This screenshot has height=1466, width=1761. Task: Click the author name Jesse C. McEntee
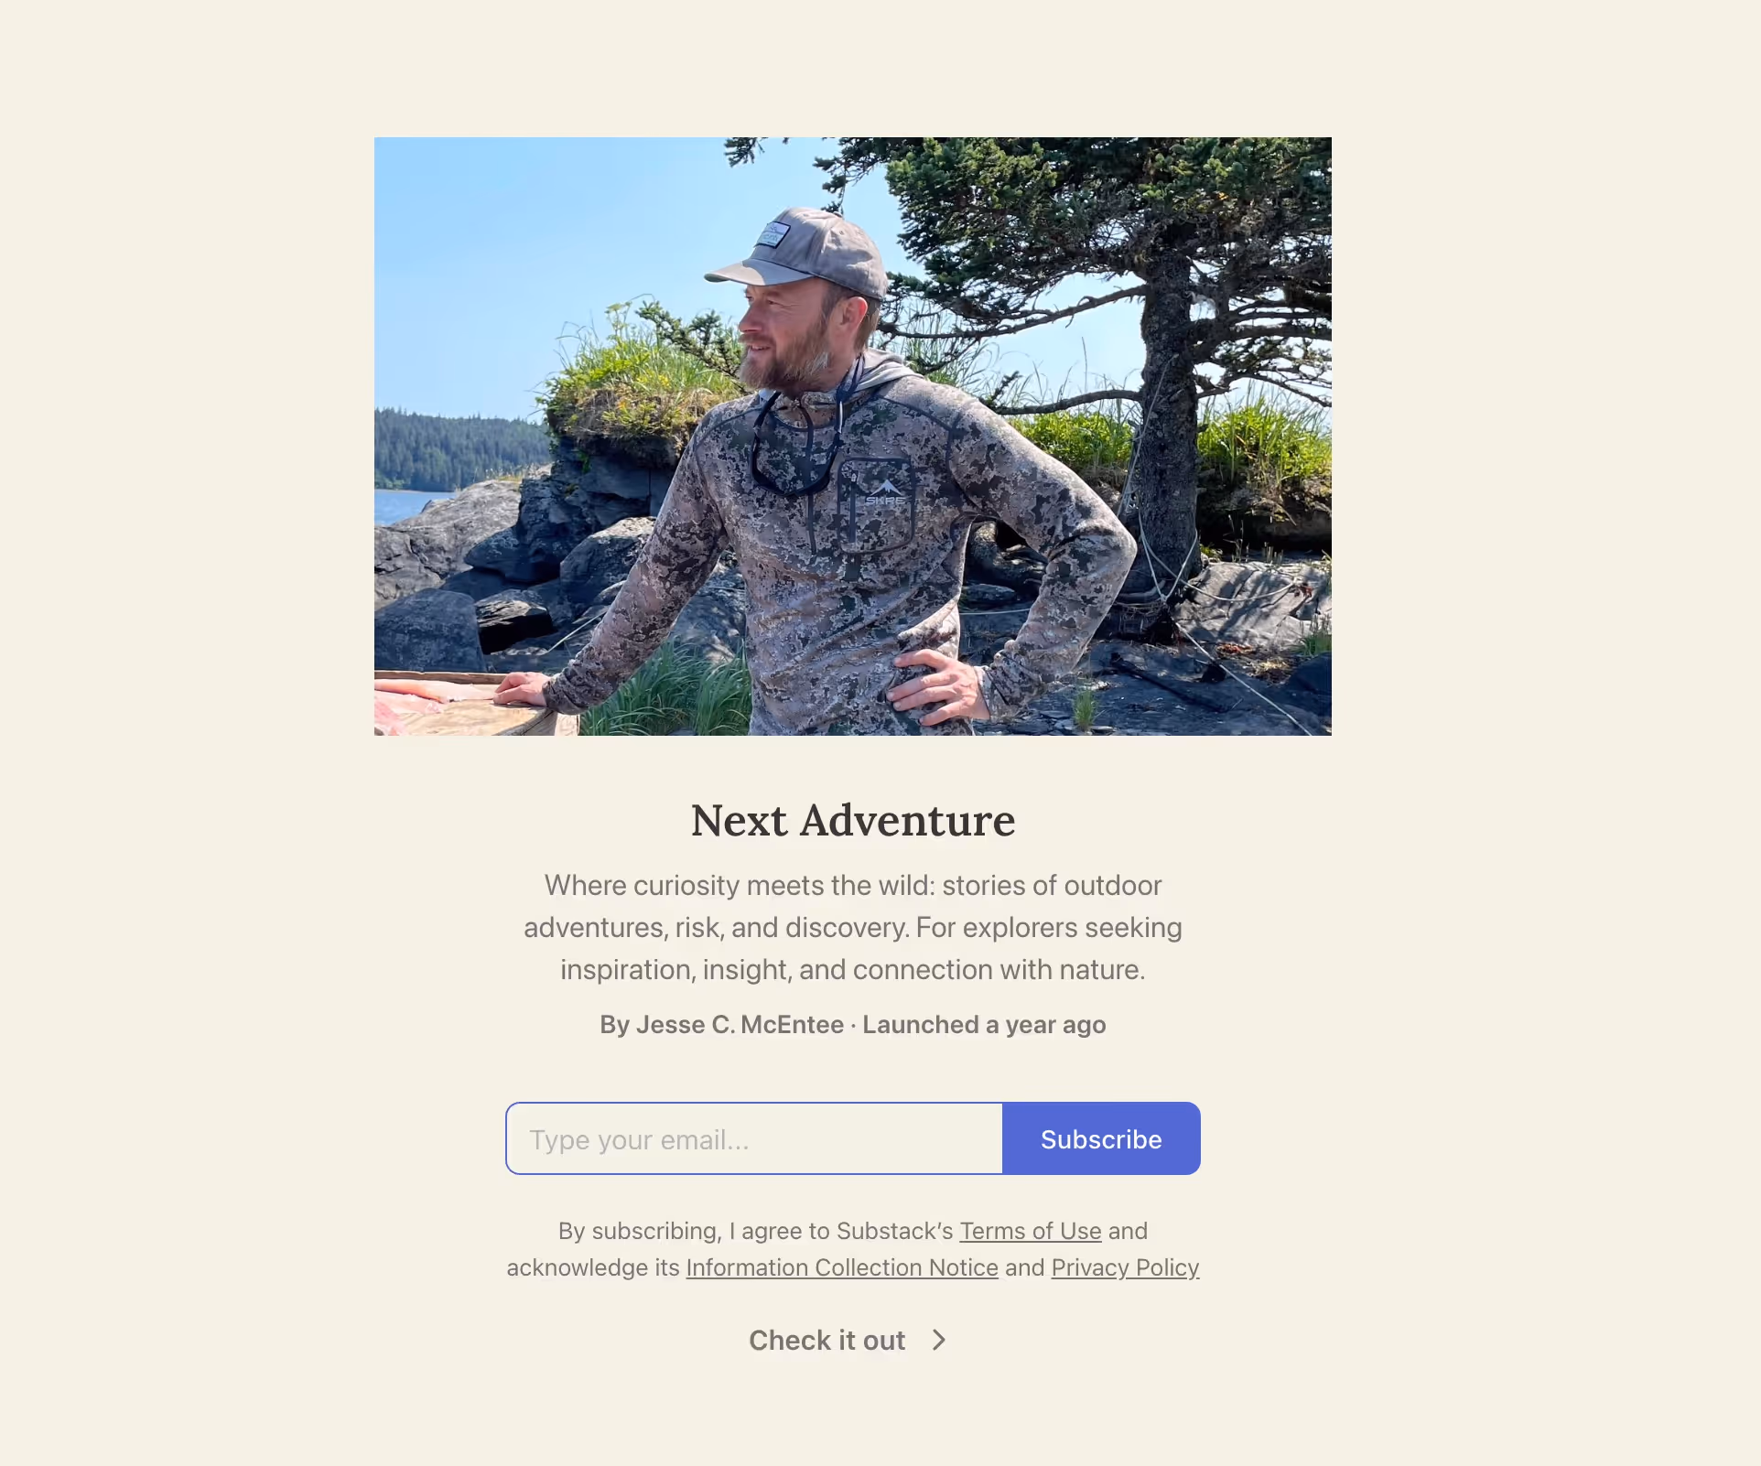pos(740,1024)
